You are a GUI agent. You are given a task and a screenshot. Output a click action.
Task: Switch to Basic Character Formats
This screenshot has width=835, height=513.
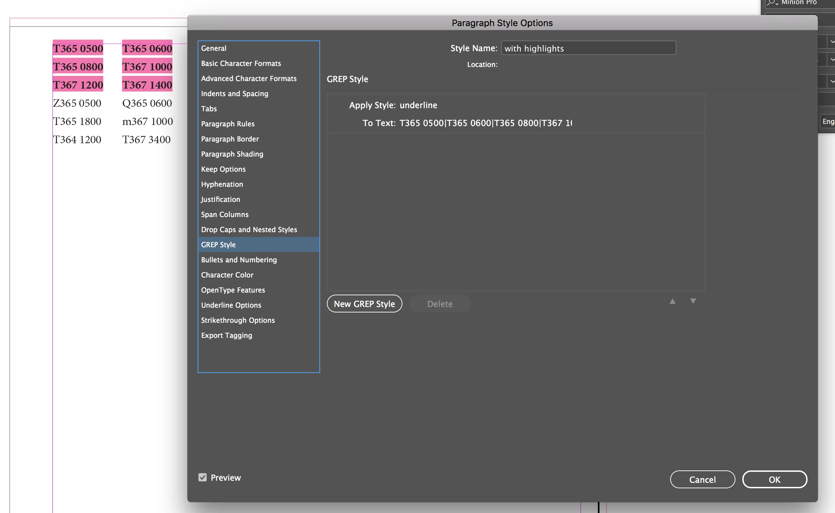(x=241, y=64)
